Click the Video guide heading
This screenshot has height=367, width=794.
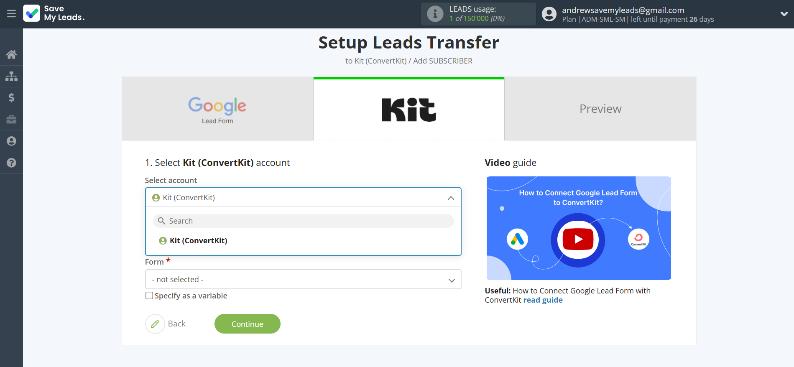coord(511,163)
